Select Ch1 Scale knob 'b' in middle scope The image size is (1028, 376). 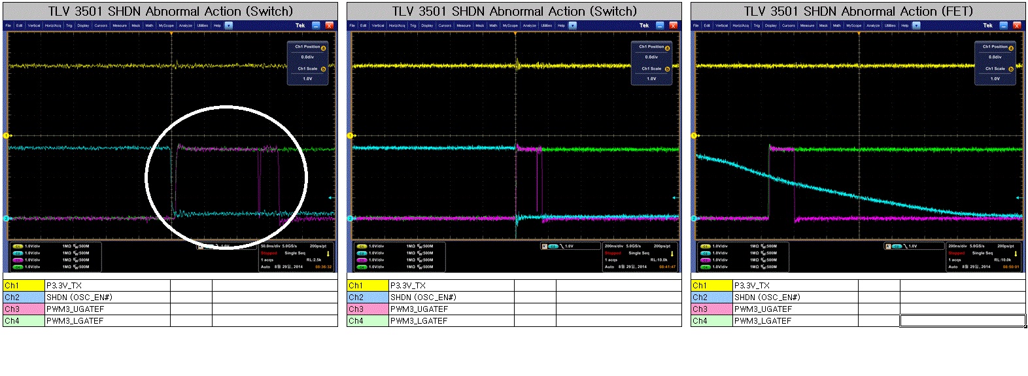pos(667,69)
